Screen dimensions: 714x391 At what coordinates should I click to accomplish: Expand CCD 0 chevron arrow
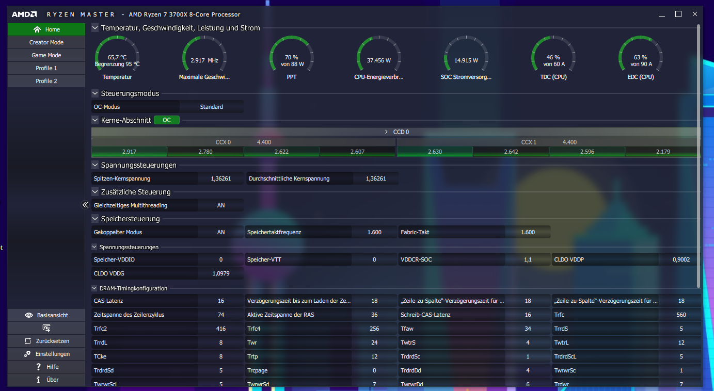(x=386, y=132)
